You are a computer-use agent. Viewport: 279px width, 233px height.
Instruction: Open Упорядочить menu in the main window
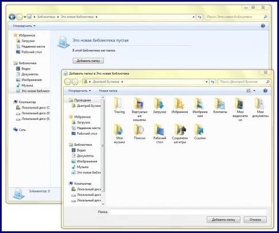point(24,26)
